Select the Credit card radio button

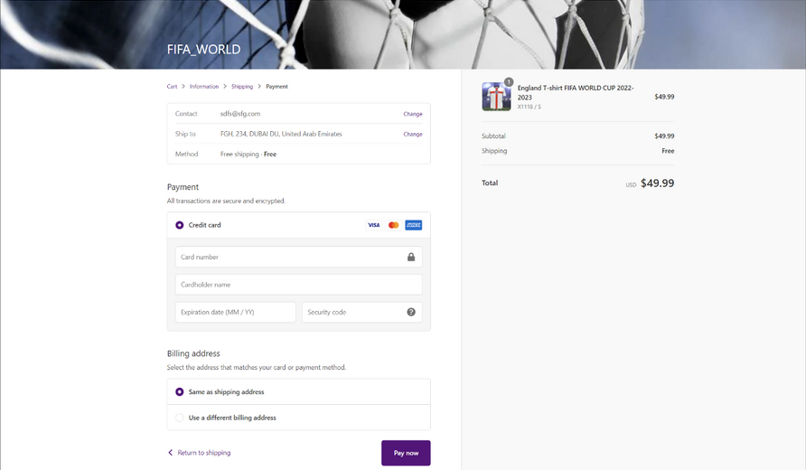tap(180, 225)
